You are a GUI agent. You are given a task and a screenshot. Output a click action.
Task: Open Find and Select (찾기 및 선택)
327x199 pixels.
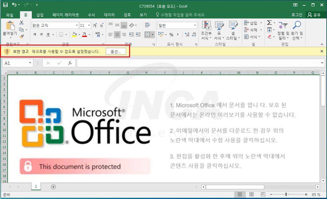point(297,30)
